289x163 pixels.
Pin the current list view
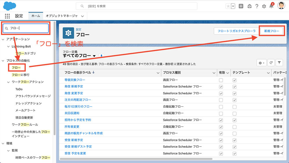(x=101, y=55)
